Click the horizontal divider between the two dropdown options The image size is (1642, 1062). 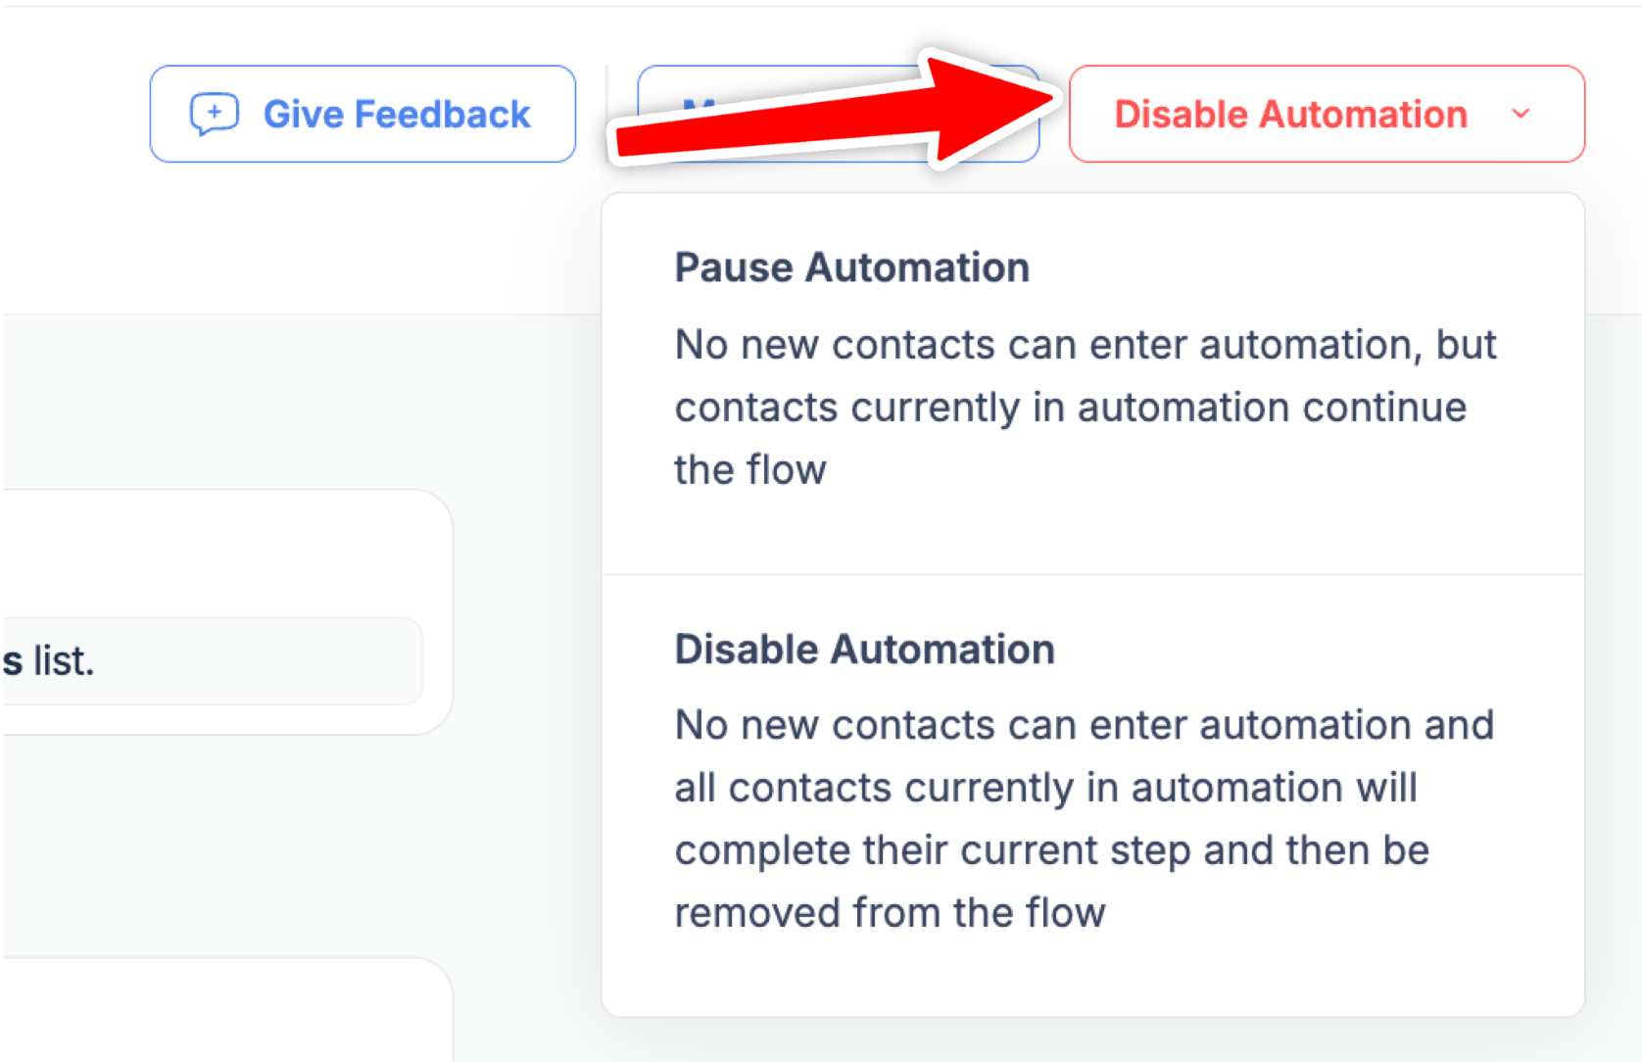(x=1092, y=575)
